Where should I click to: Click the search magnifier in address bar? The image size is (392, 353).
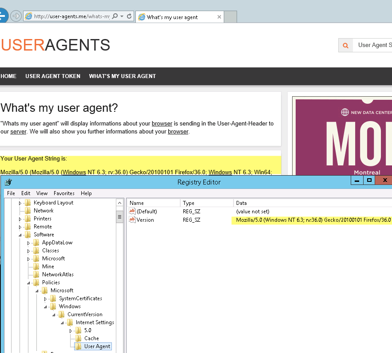(x=115, y=16)
